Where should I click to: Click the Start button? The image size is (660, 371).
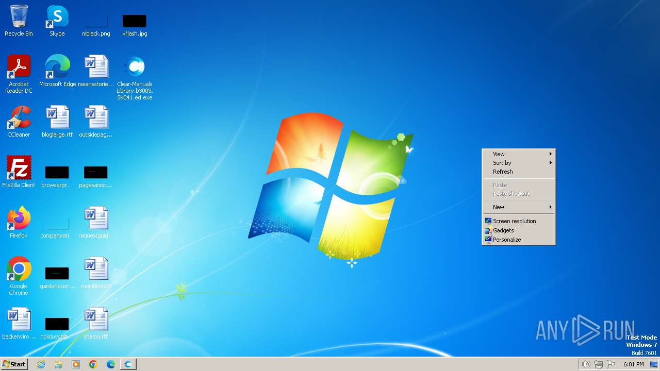(x=14, y=364)
